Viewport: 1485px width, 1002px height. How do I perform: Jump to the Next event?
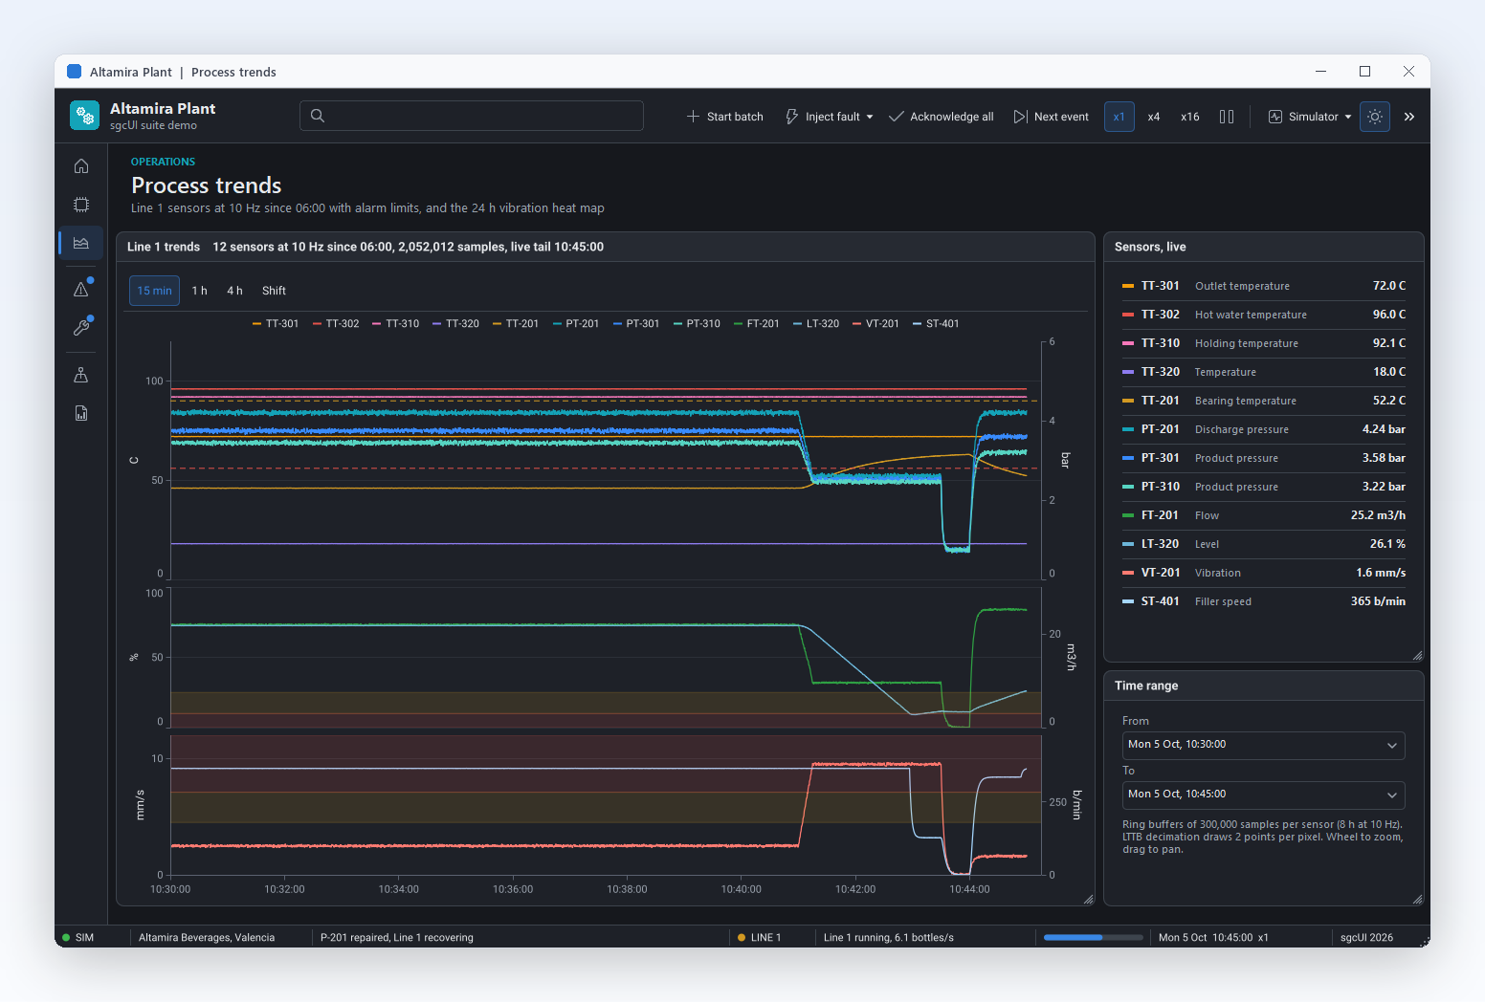coord(1052,117)
